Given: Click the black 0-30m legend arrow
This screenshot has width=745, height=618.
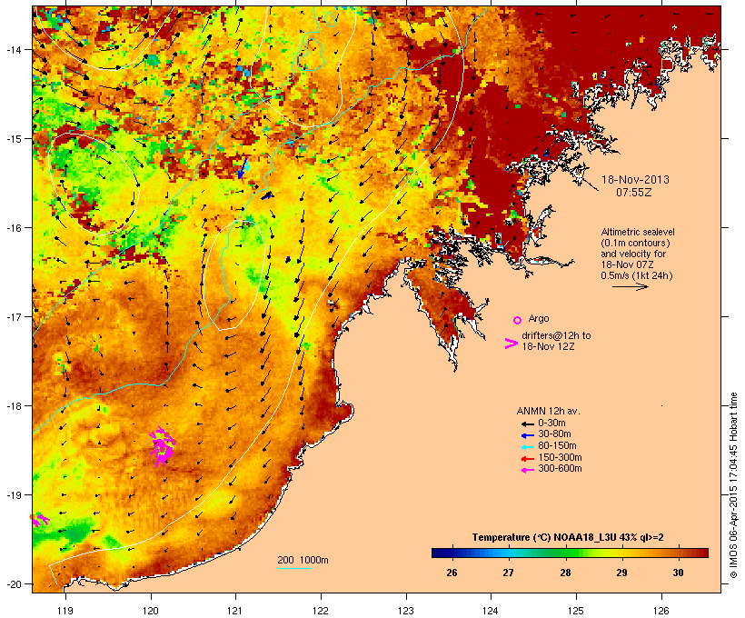Looking at the screenshot, I should pyautogui.click(x=527, y=424).
